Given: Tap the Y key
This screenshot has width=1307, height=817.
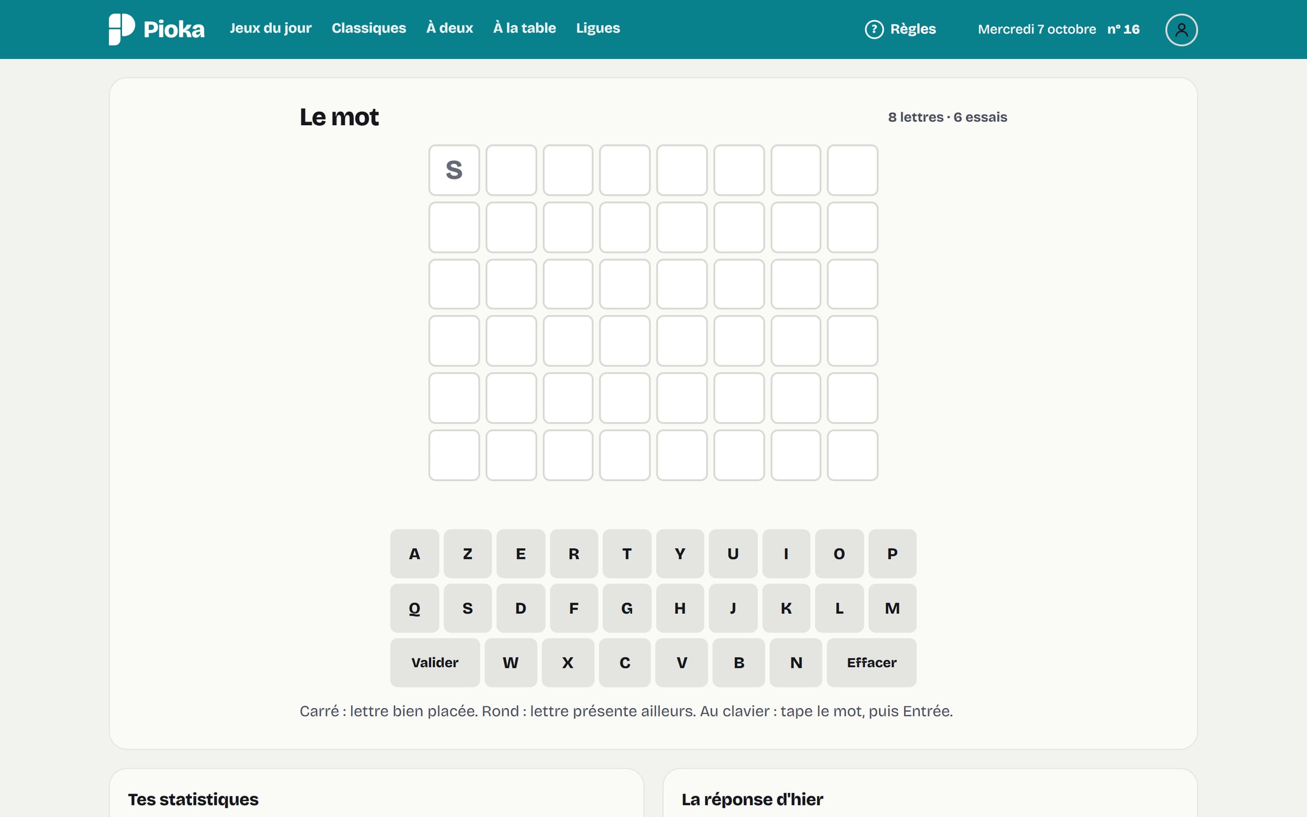Looking at the screenshot, I should pyautogui.click(x=680, y=553).
